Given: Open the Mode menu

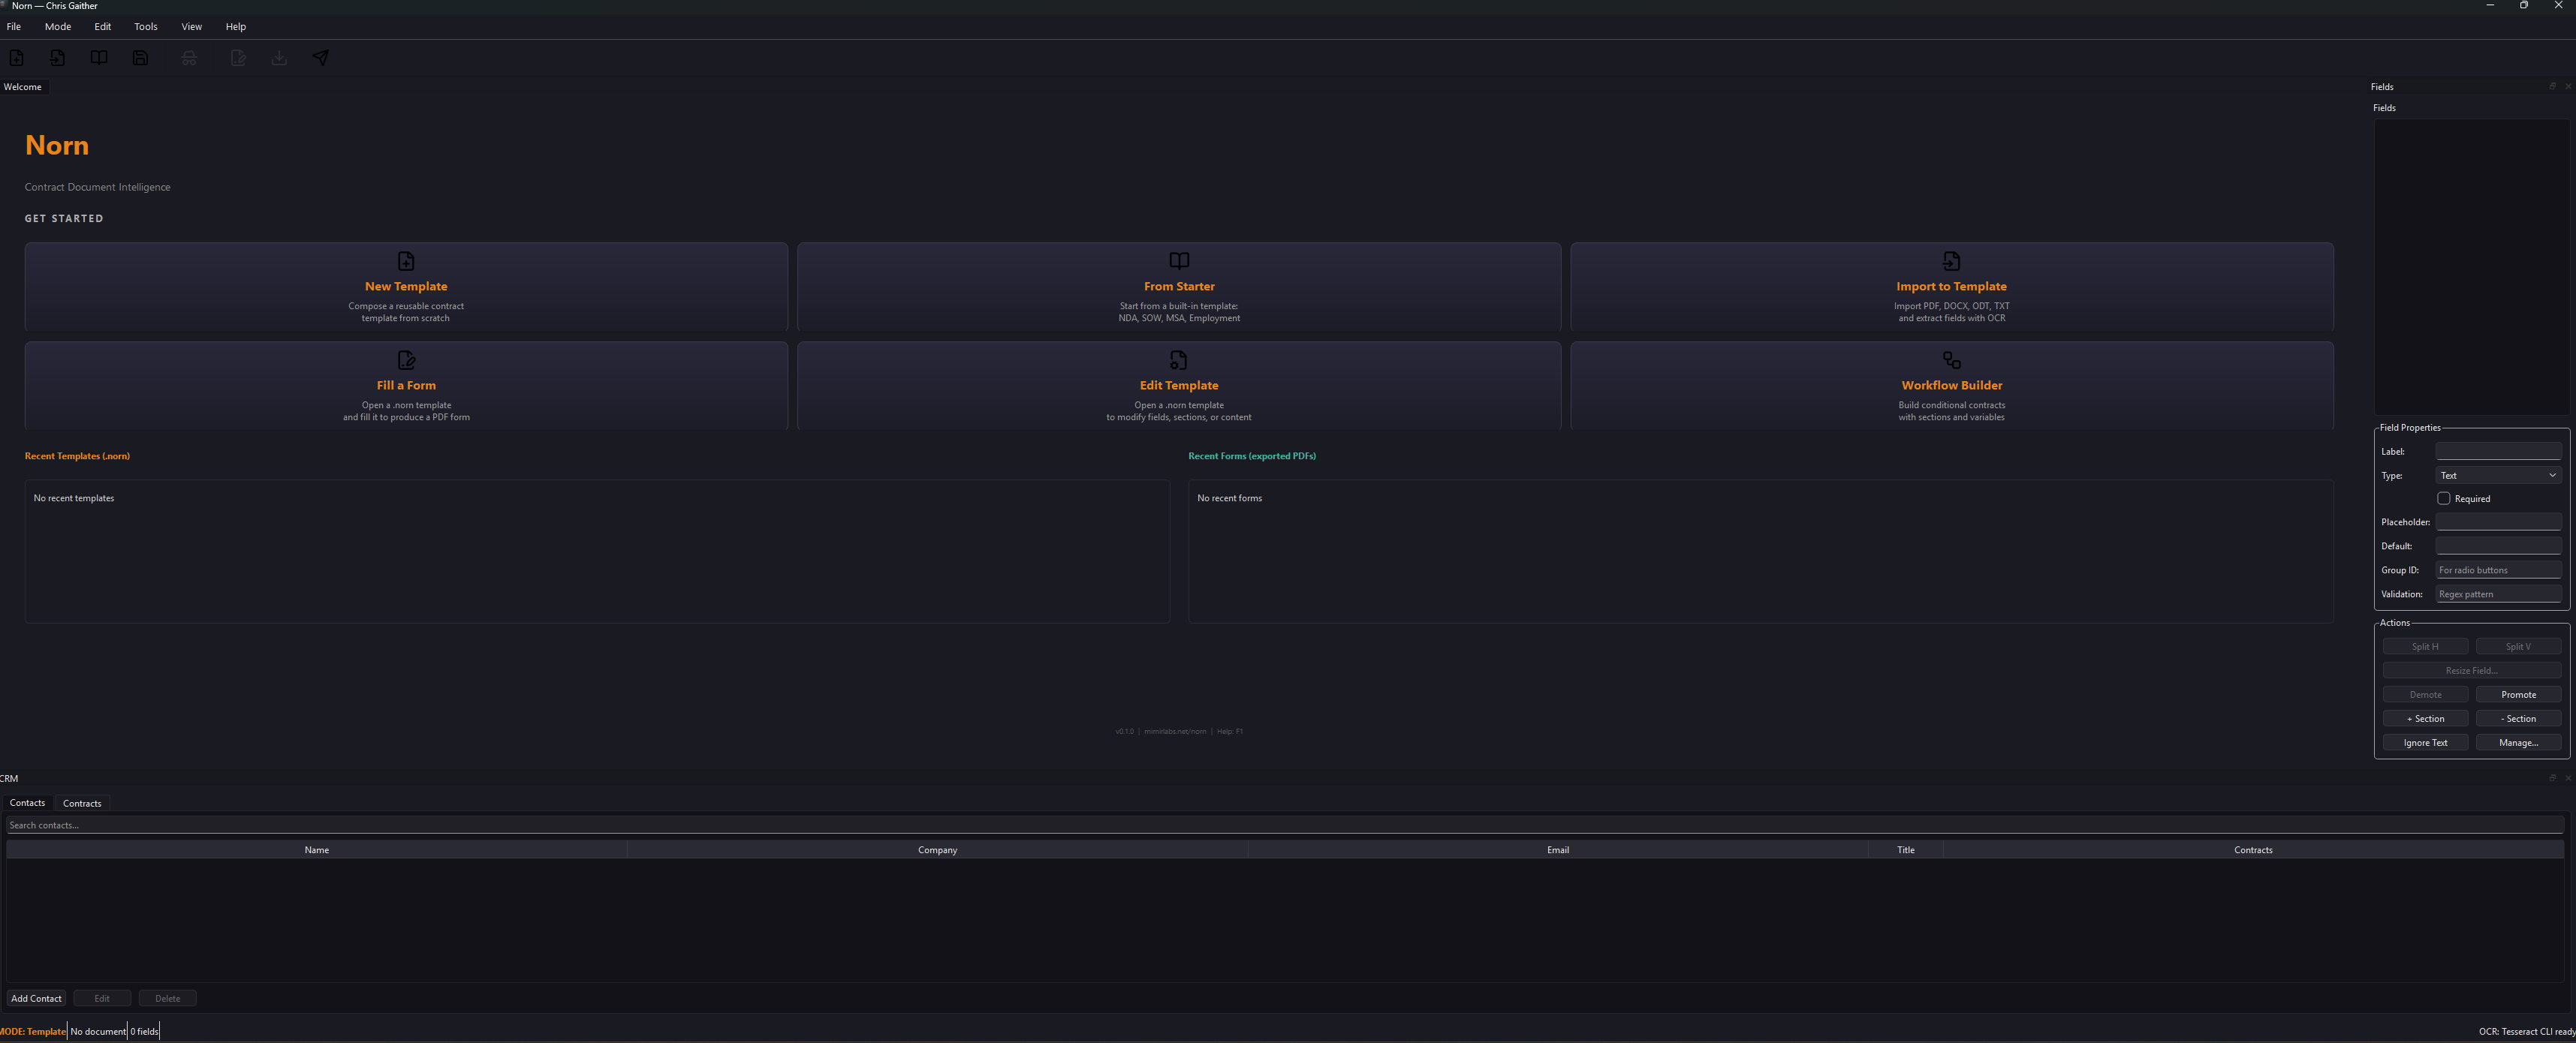Looking at the screenshot, I should [58, 27].
